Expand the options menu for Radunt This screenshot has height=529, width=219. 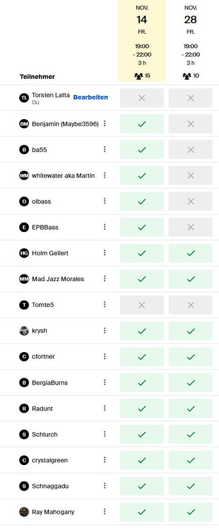click(x=105, y=408)
